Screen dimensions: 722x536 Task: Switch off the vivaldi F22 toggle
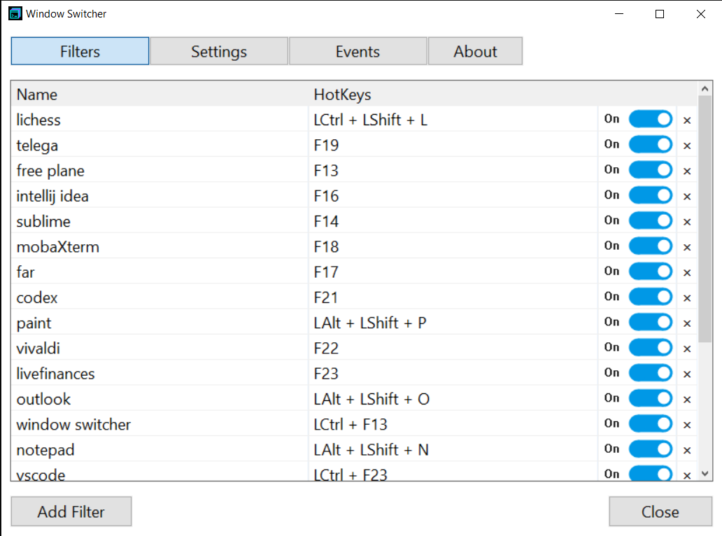[x=650, y=347]
